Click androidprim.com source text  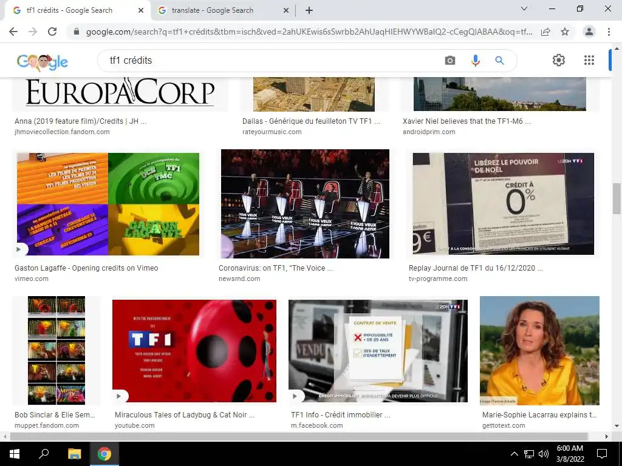click(x=429, y=132)
